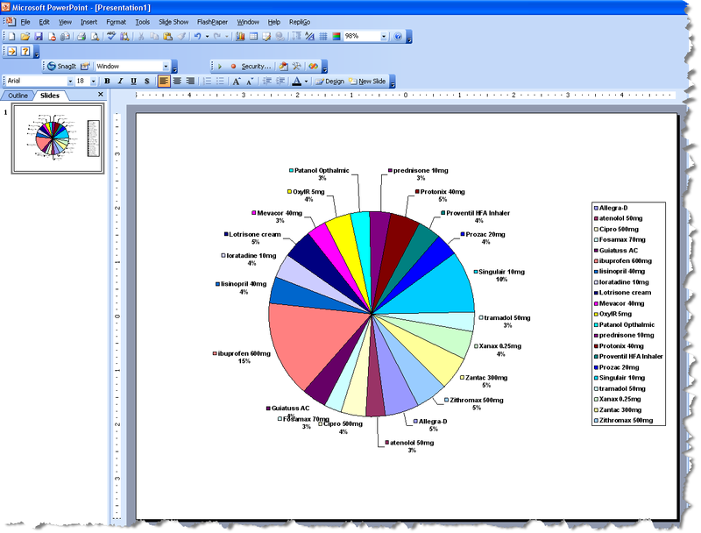Click the orange arrow icon on second toolbar
Viewport: 701px width, 533px height.
pyautogui.click(x=12, y=52)
